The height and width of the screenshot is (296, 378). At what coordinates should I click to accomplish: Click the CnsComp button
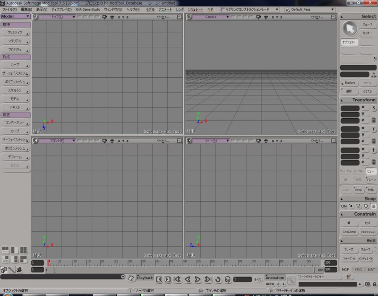coord(349,232)
